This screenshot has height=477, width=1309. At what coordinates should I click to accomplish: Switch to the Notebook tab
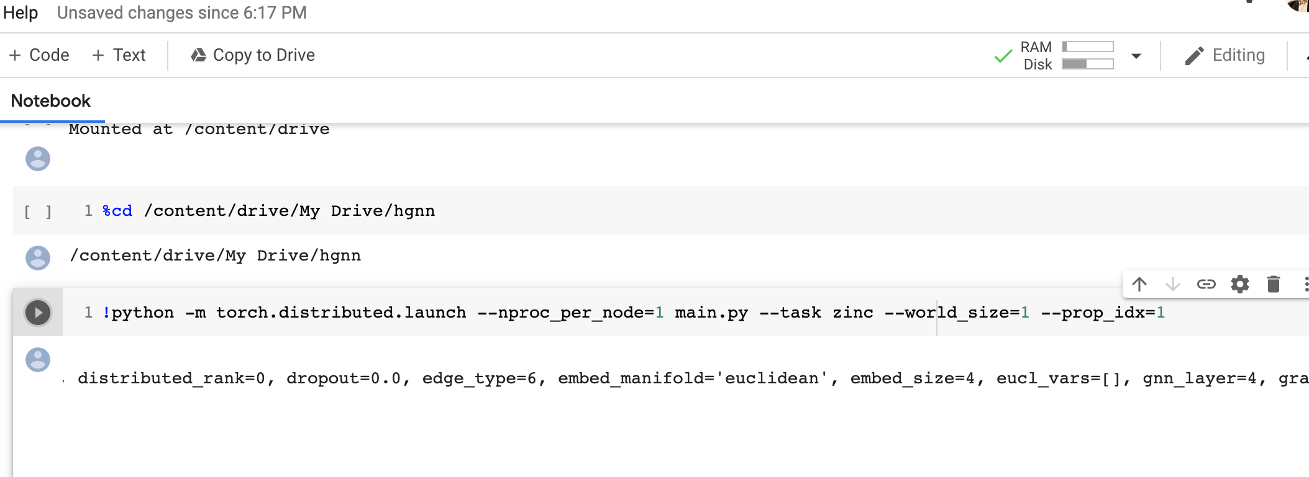[50, 100]
